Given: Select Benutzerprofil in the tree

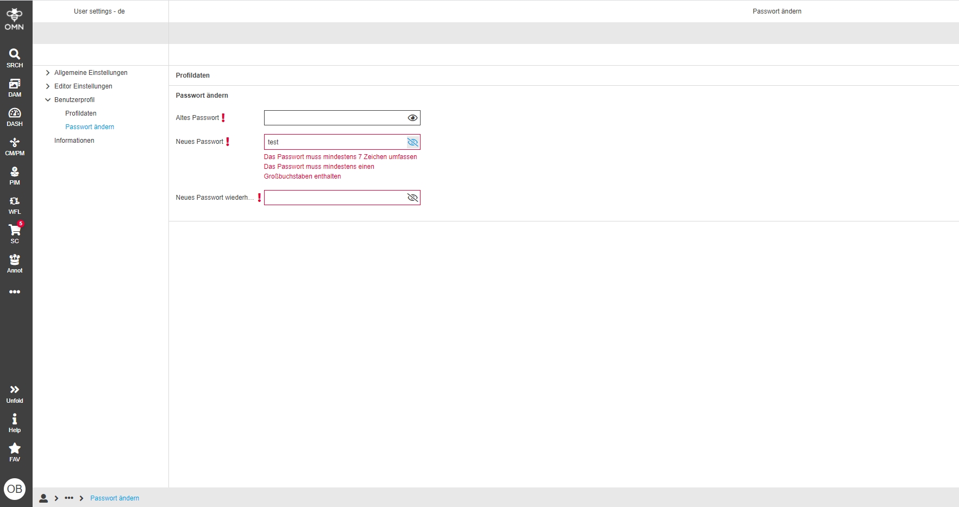Looking at the screenshot, I should pyautogui.click(x=74, y=100).
